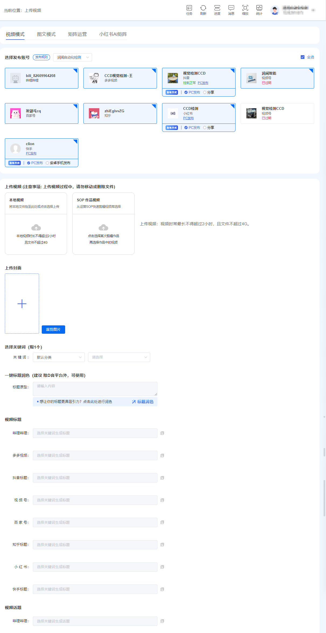Screen dimensions: 326x633
Task: Click copy icon beside 抖音标题 field
Action: click(162, 478)
